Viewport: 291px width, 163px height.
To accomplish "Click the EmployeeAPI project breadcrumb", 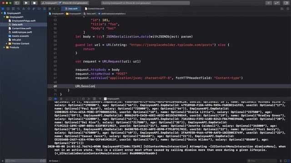I will 56,14.
